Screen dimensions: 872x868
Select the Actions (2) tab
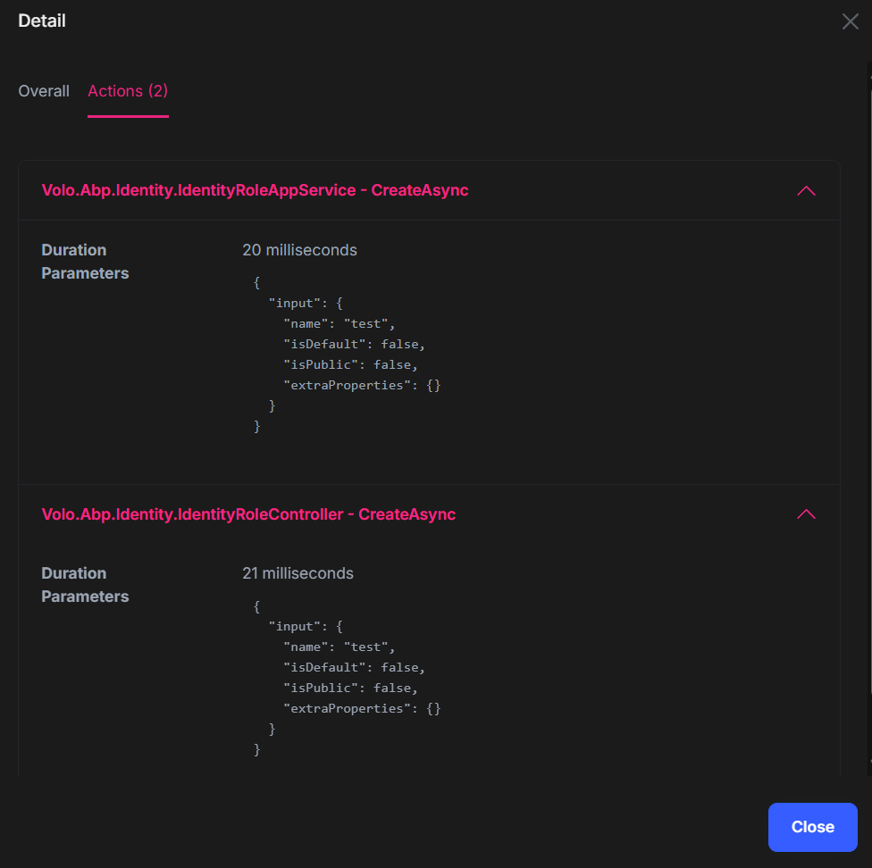point(128,91)
